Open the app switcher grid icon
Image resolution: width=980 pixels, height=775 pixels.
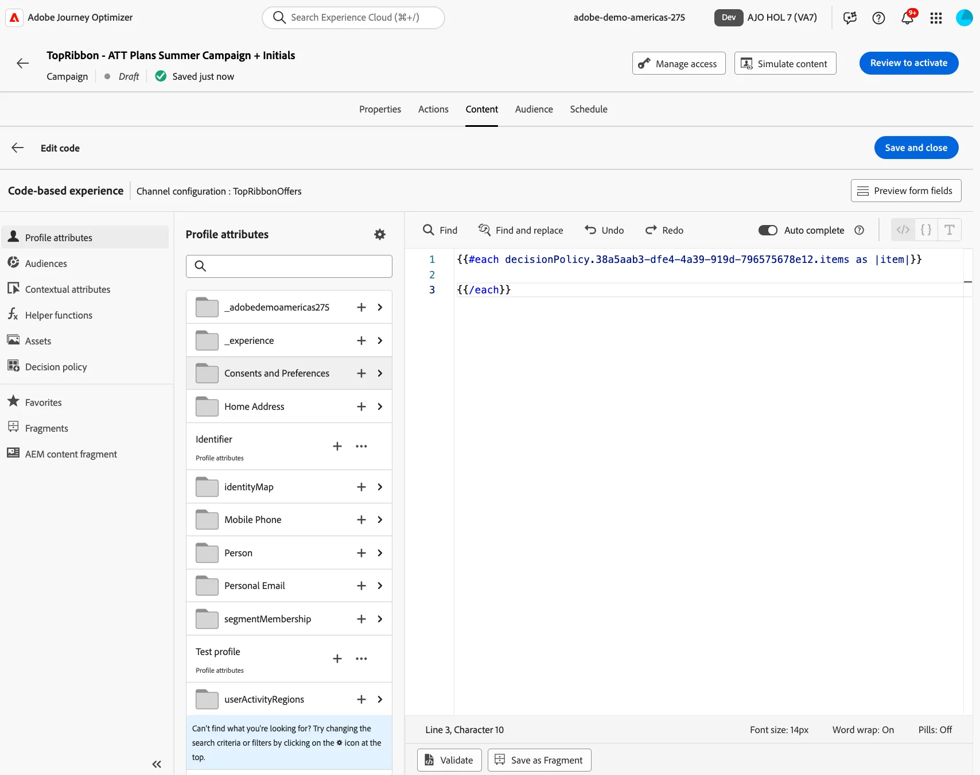936,18
